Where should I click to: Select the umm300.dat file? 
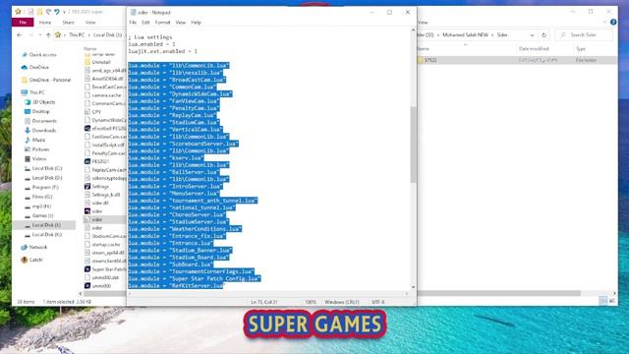point(105,277)
